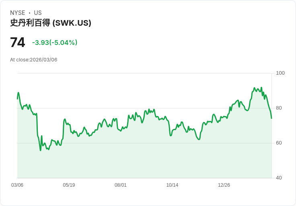Click the 03/06 x-axis date label
This screenshot has height=206, width=296.
(17, 185)
